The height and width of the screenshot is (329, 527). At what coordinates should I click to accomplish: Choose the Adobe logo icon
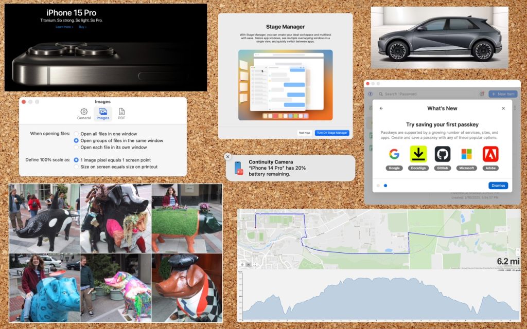(x=490, y=154)
